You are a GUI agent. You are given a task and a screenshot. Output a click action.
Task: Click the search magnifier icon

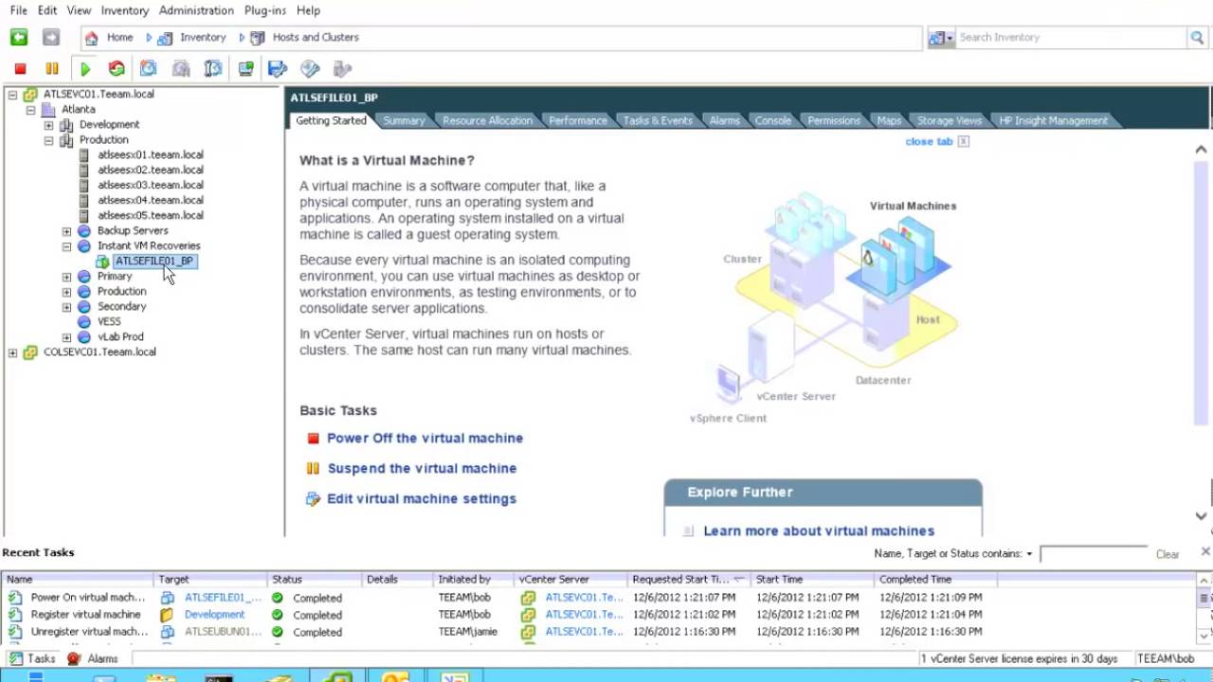(x=1197, y=38)
